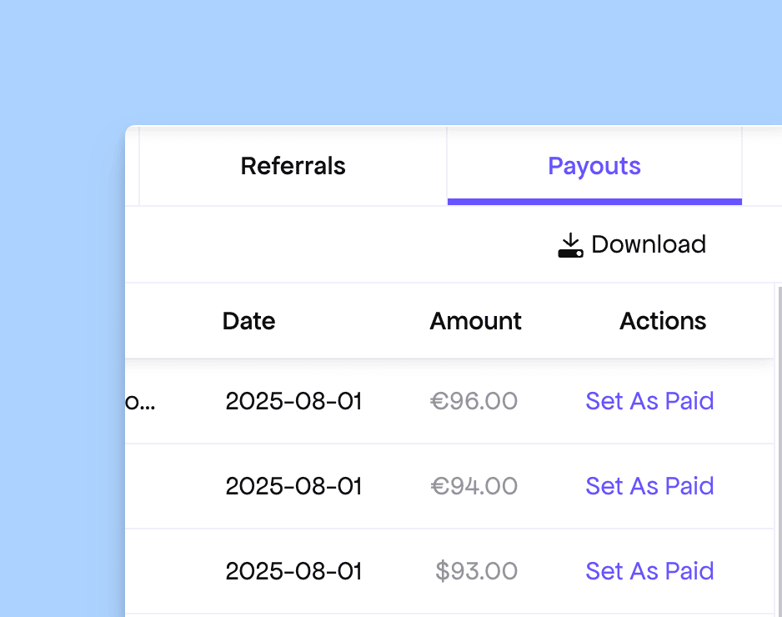Select the €94.00 amount cell
The image size is (782, 617).
474,486
